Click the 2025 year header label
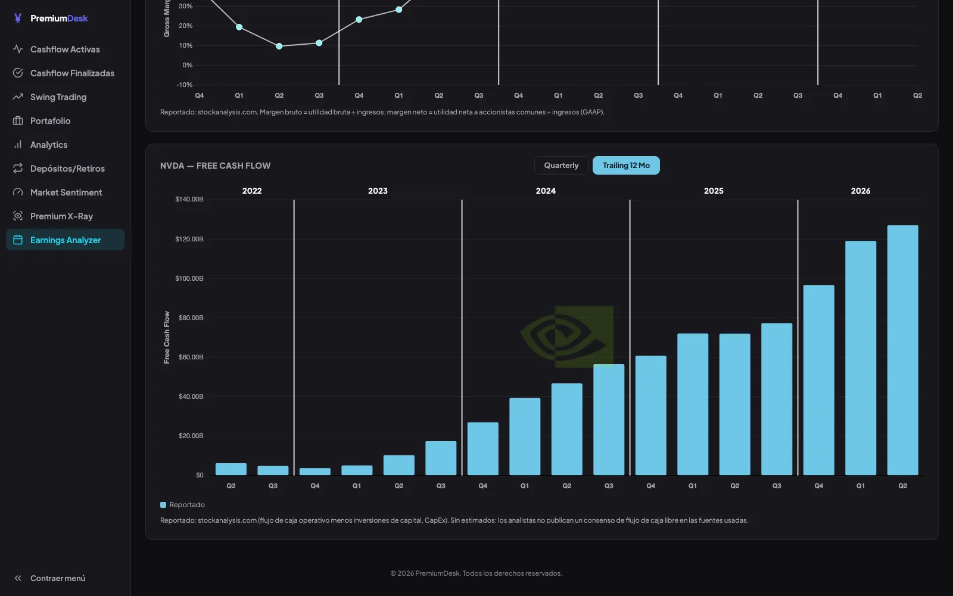953x596 pixels. (x=714, y=191)
